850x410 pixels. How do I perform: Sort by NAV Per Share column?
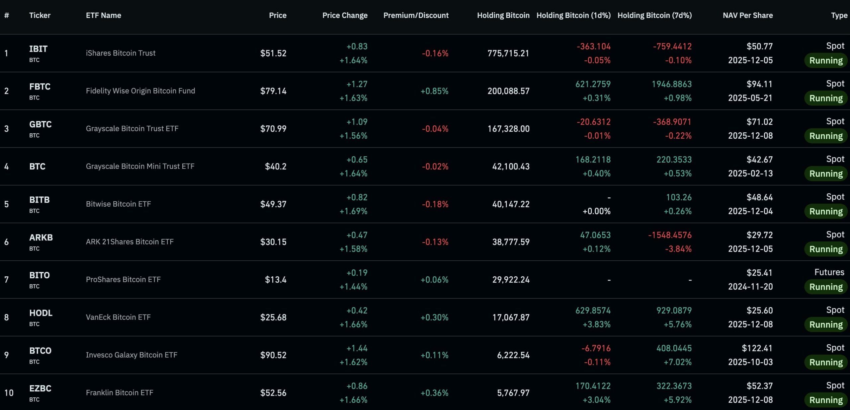click(x=747, y=15)
